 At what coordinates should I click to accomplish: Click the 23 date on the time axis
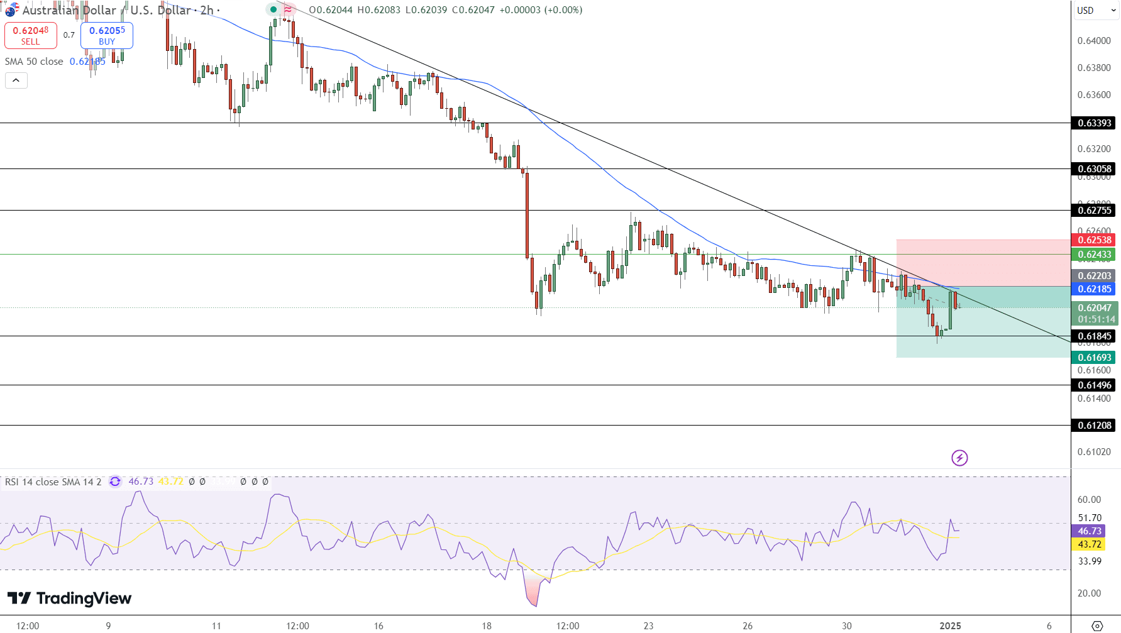[648, 625]
